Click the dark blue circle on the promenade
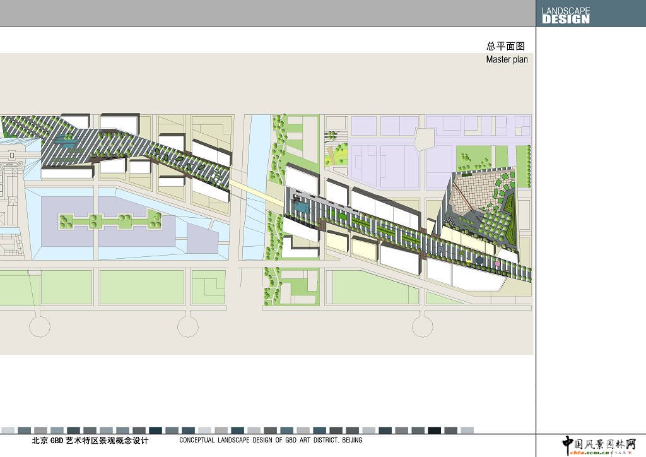 [x=479, y=260]
